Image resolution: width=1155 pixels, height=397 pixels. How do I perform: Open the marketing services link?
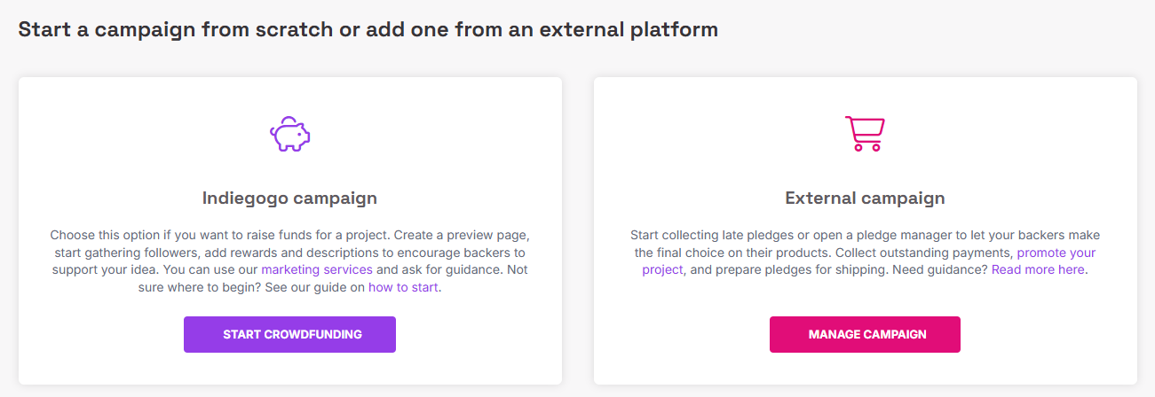point(317,269)
